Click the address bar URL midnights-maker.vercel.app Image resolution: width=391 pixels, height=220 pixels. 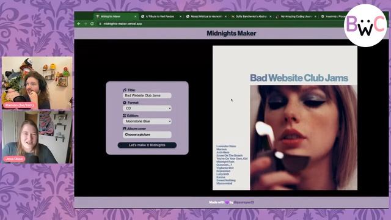[x=123, y=24]
